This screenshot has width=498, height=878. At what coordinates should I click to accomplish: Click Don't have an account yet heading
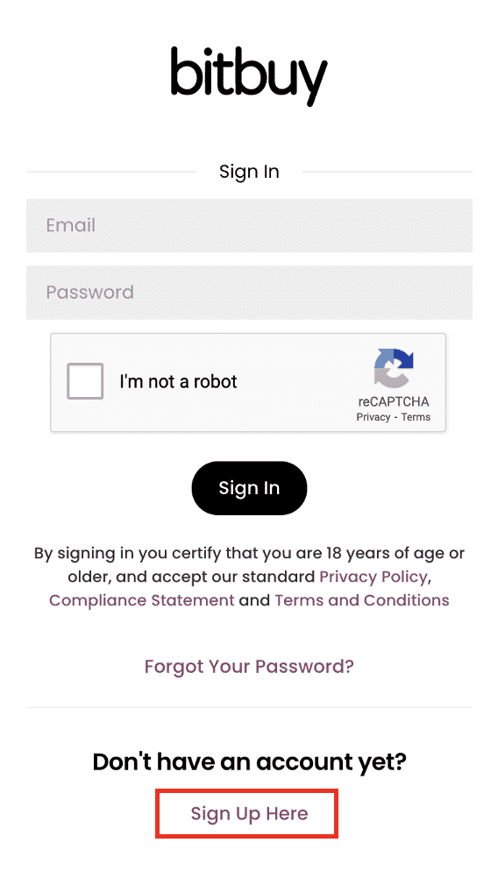click(249, 761)
